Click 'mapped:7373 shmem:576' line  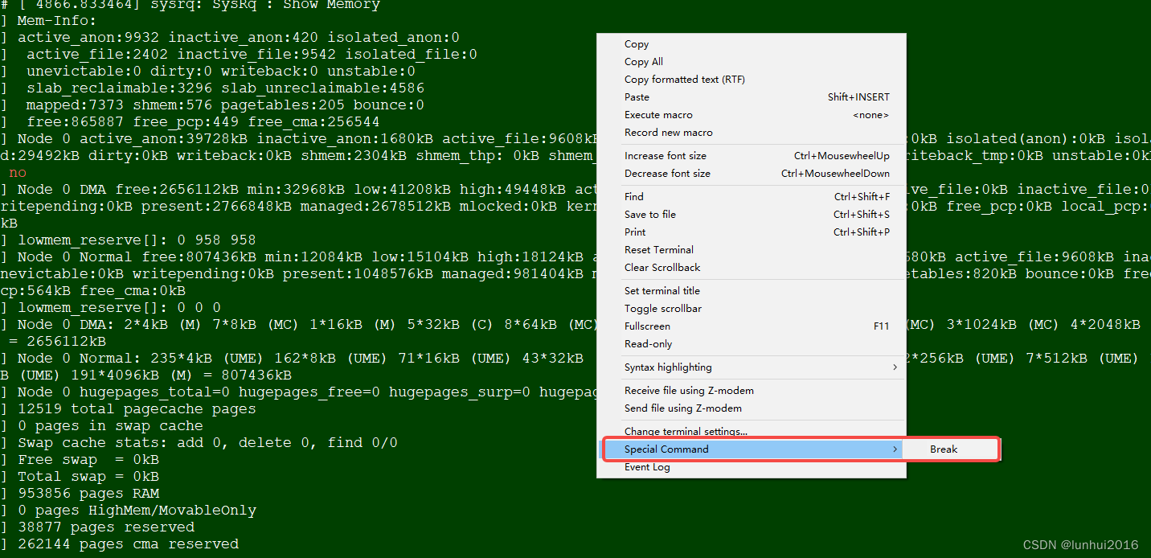click(225, 105)
